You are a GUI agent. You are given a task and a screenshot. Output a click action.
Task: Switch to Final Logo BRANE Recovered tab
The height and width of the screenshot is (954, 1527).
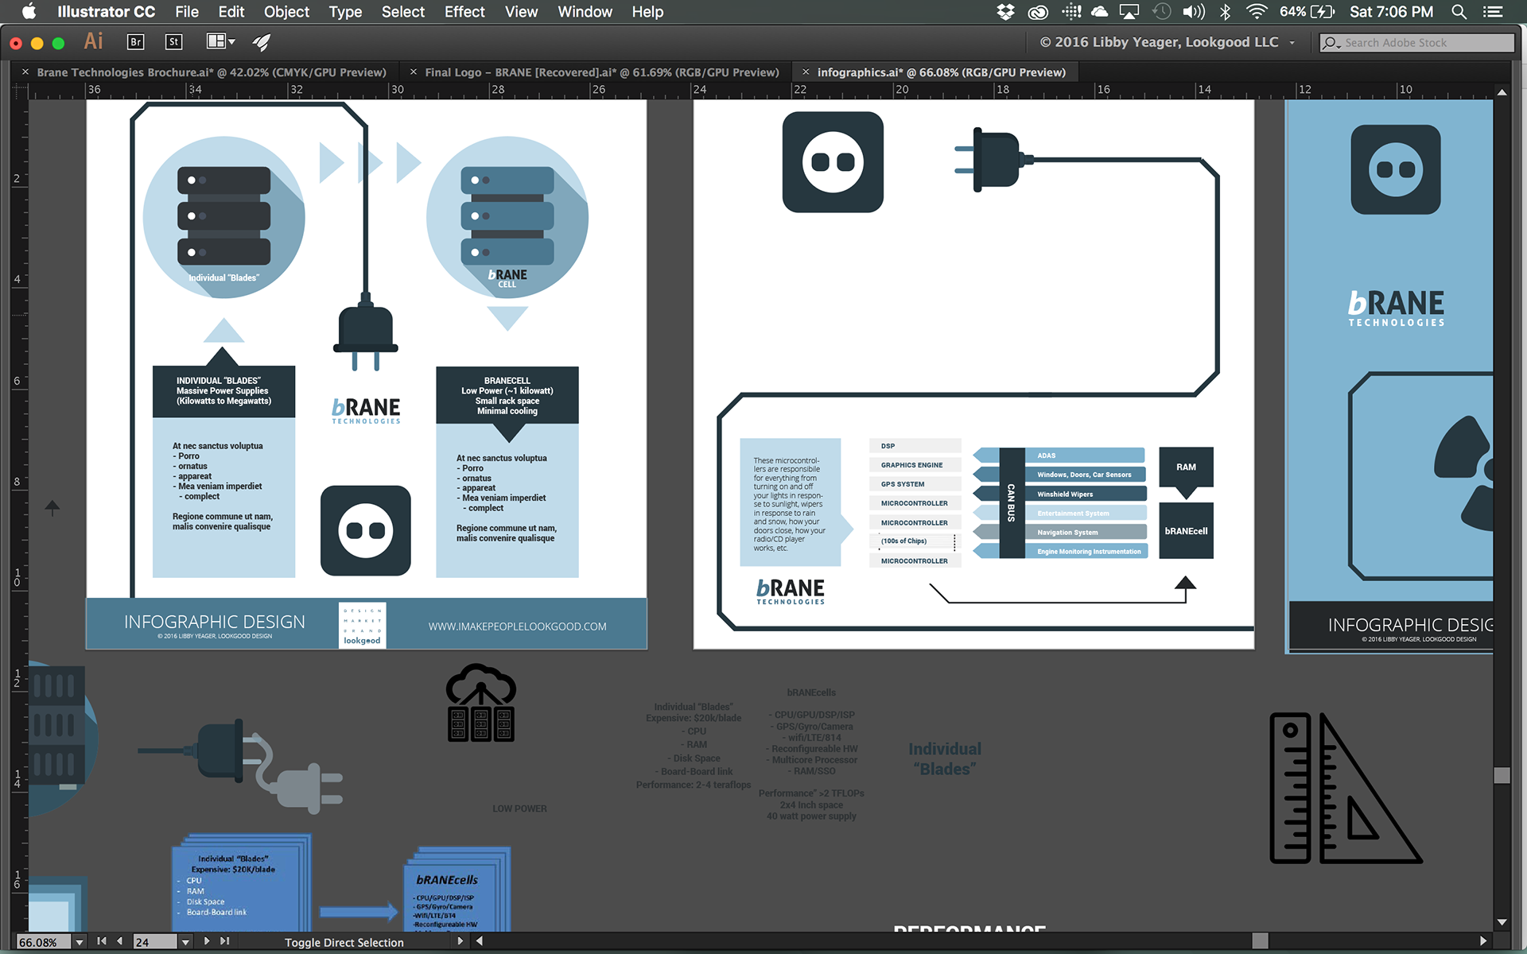pos(602,72)
